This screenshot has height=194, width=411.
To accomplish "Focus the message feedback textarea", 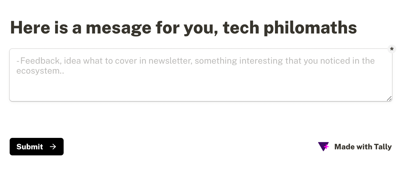I will (x=201, y=75).
